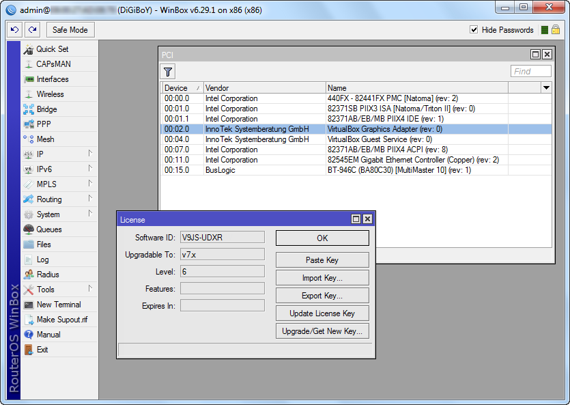Viewport: 570px width, 405px height.
Task: Click the Upgrade/Get New Key... button
Action: click(x=322, y=331)
